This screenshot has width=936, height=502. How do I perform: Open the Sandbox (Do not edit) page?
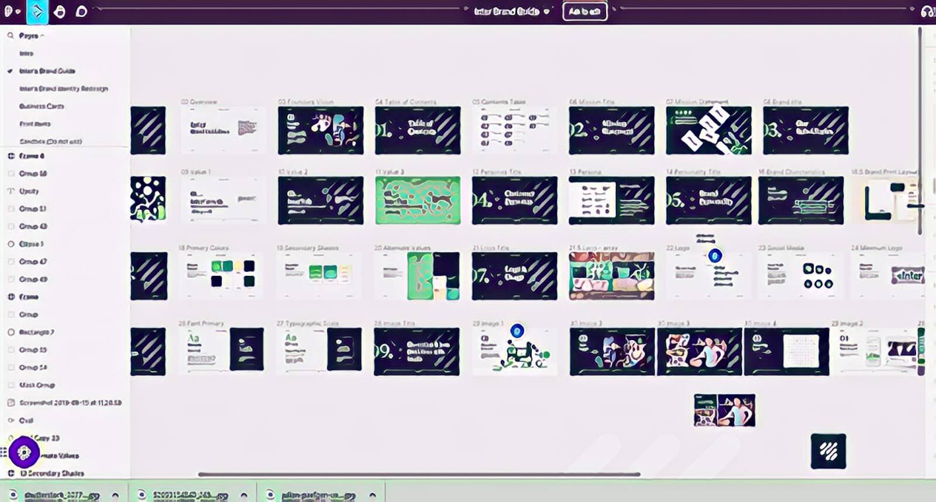(51, 141)
